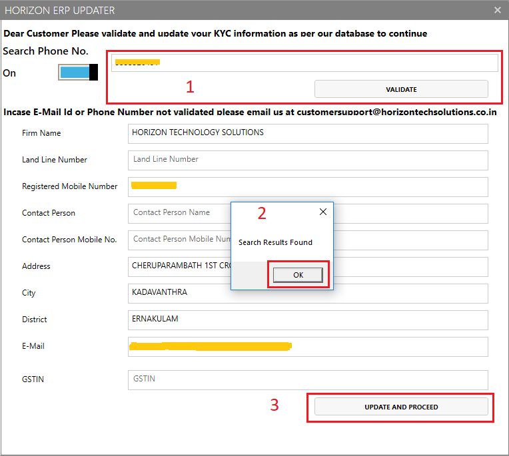The image size is (509, 456).
Task: Click the District field containing ERNAKULAM
Action: (308, 320)
